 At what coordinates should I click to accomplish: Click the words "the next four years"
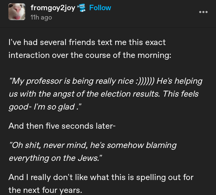coord(45,190)
